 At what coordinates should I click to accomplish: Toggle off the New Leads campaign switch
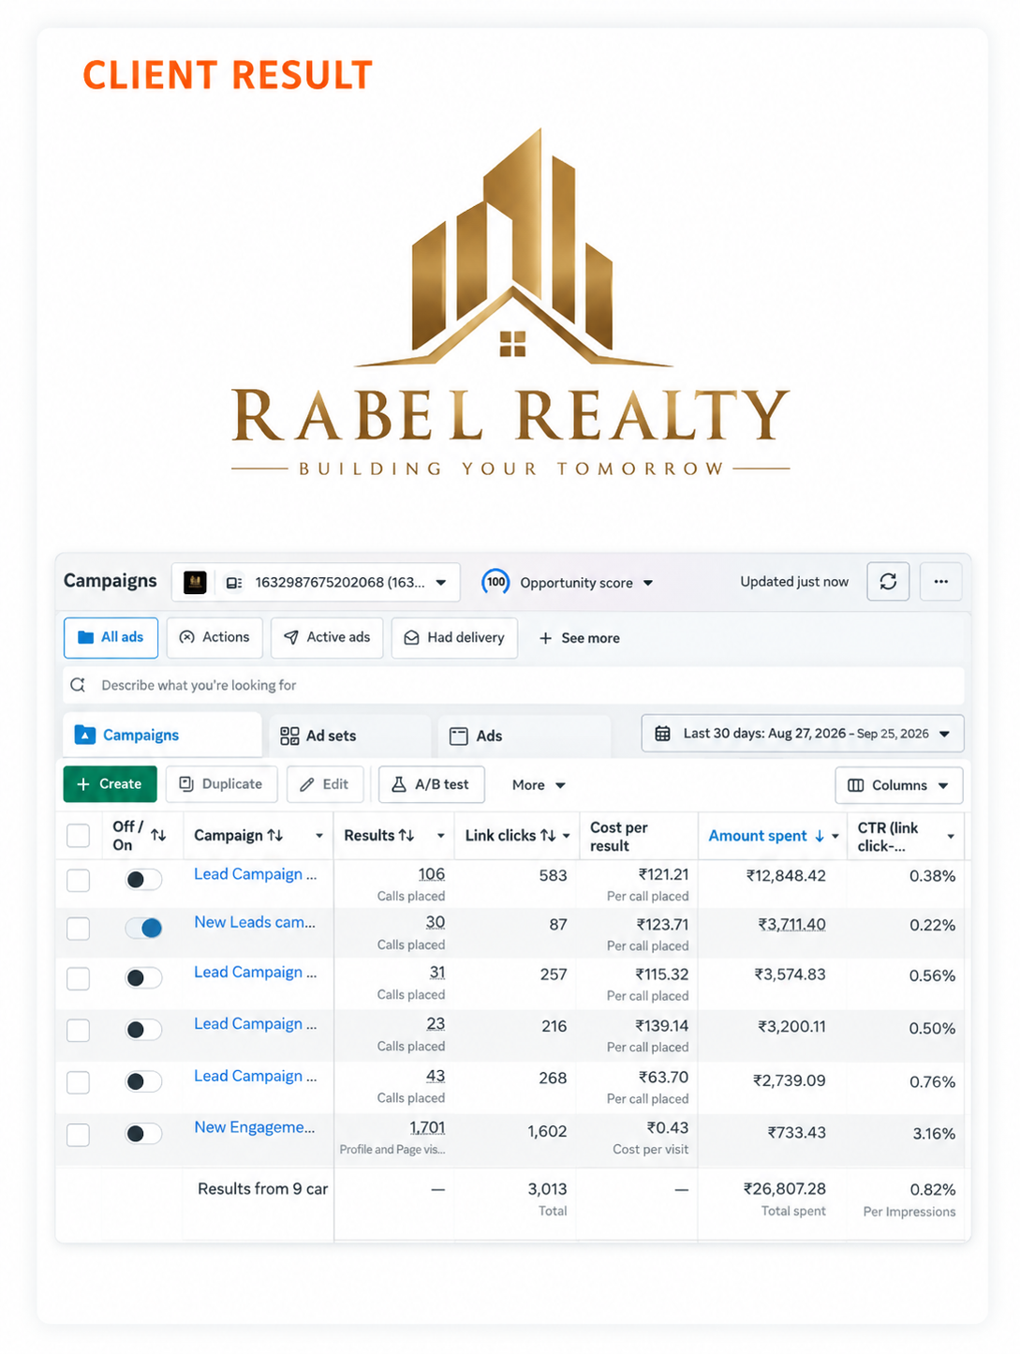[x=143, y=928]
